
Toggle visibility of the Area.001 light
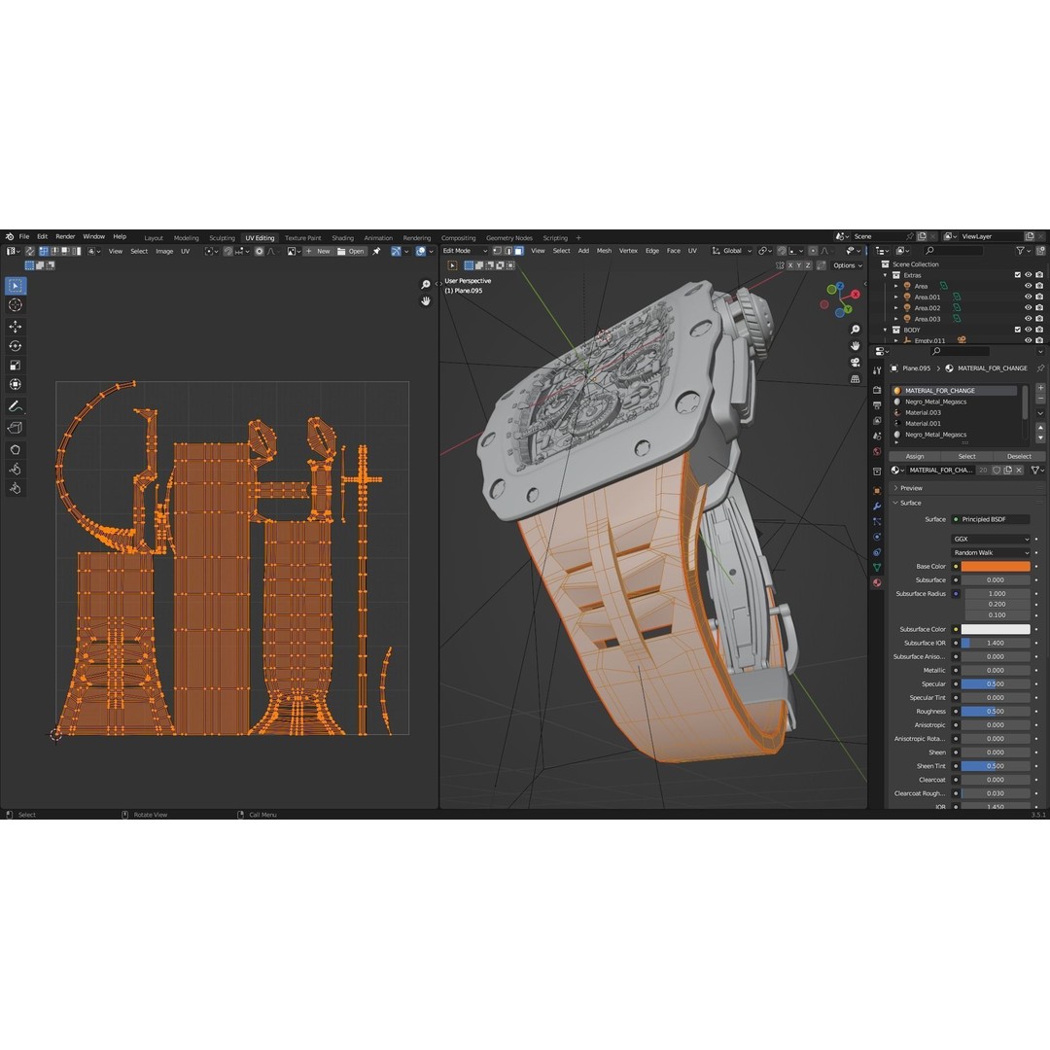[1028, 297]
